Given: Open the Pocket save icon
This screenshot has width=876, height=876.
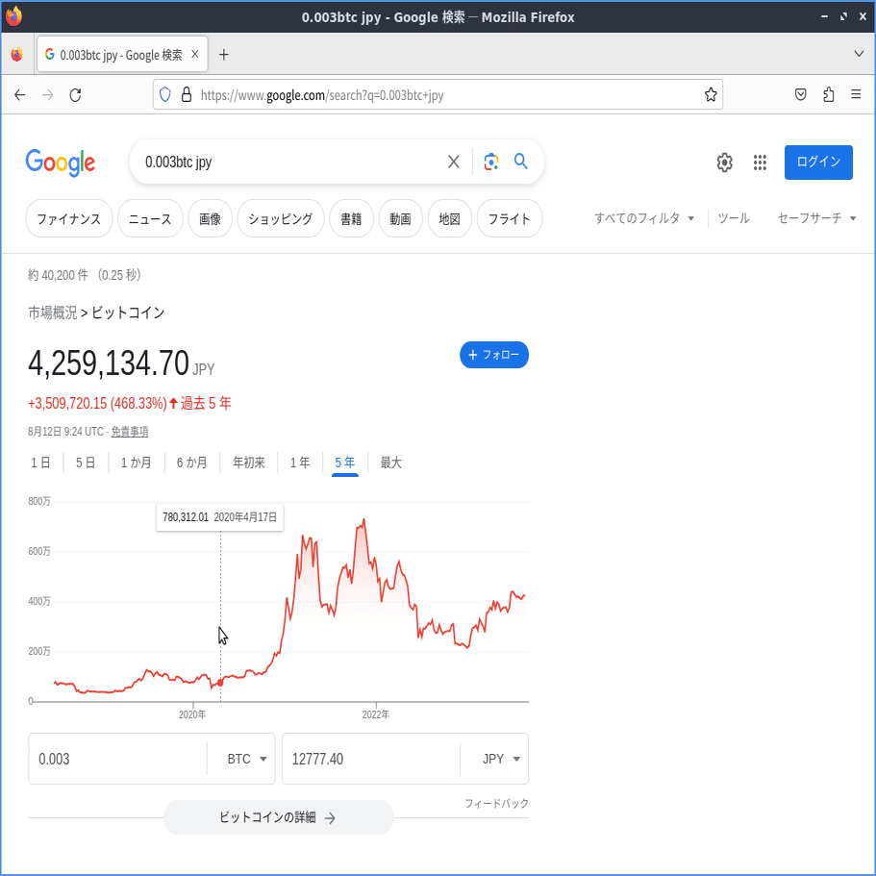Looking at the screenshot, I should [801, 94].
